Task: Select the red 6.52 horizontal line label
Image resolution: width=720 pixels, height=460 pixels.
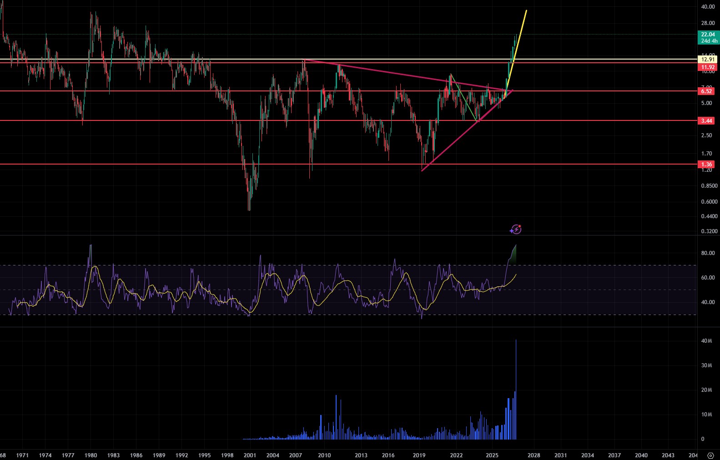Action: [706, 91]
